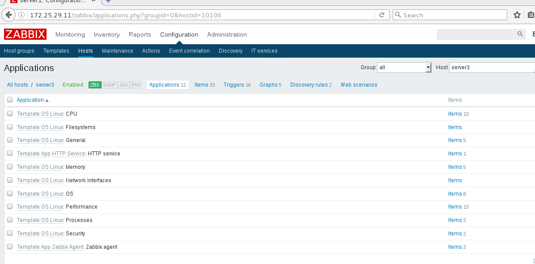Click the browser URL address field
Image resolution: width=535 pixels, height=264 pixels.
pyautogui.click(x=201, y=15)
